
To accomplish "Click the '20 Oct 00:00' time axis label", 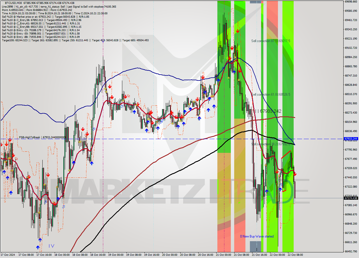I will [169, 255].
